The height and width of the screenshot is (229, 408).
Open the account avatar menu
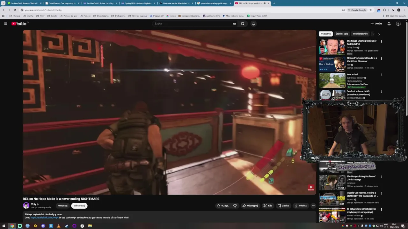point(398,24)
